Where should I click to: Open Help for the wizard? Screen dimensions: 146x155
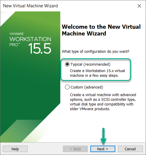pyautogui.click(x=15, y=149)
